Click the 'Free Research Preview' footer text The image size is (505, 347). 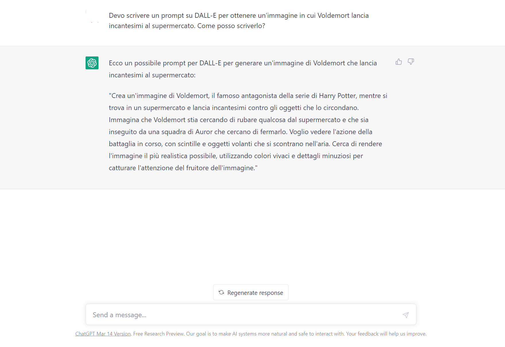(x=158, y=334)
